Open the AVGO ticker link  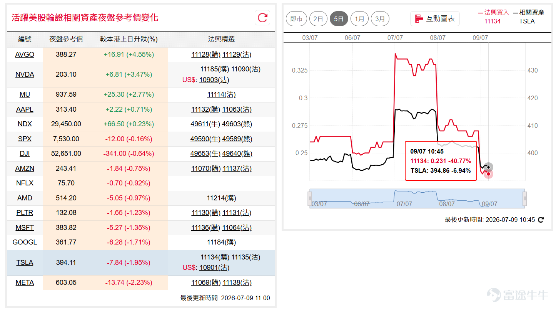(x=25, y=55)
